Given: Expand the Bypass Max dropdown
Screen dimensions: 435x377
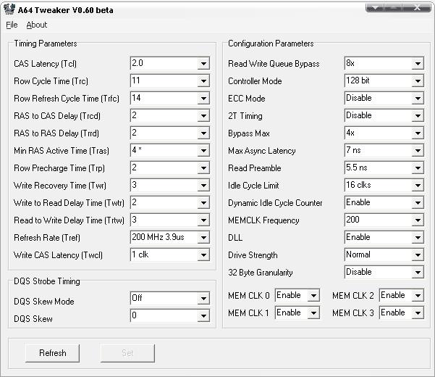Looking at the screenshot, I should coord(384,133).
